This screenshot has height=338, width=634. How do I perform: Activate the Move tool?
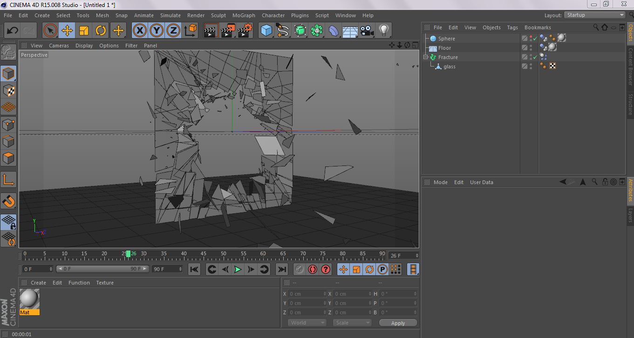pyautogui.click(x=67, y=31)
